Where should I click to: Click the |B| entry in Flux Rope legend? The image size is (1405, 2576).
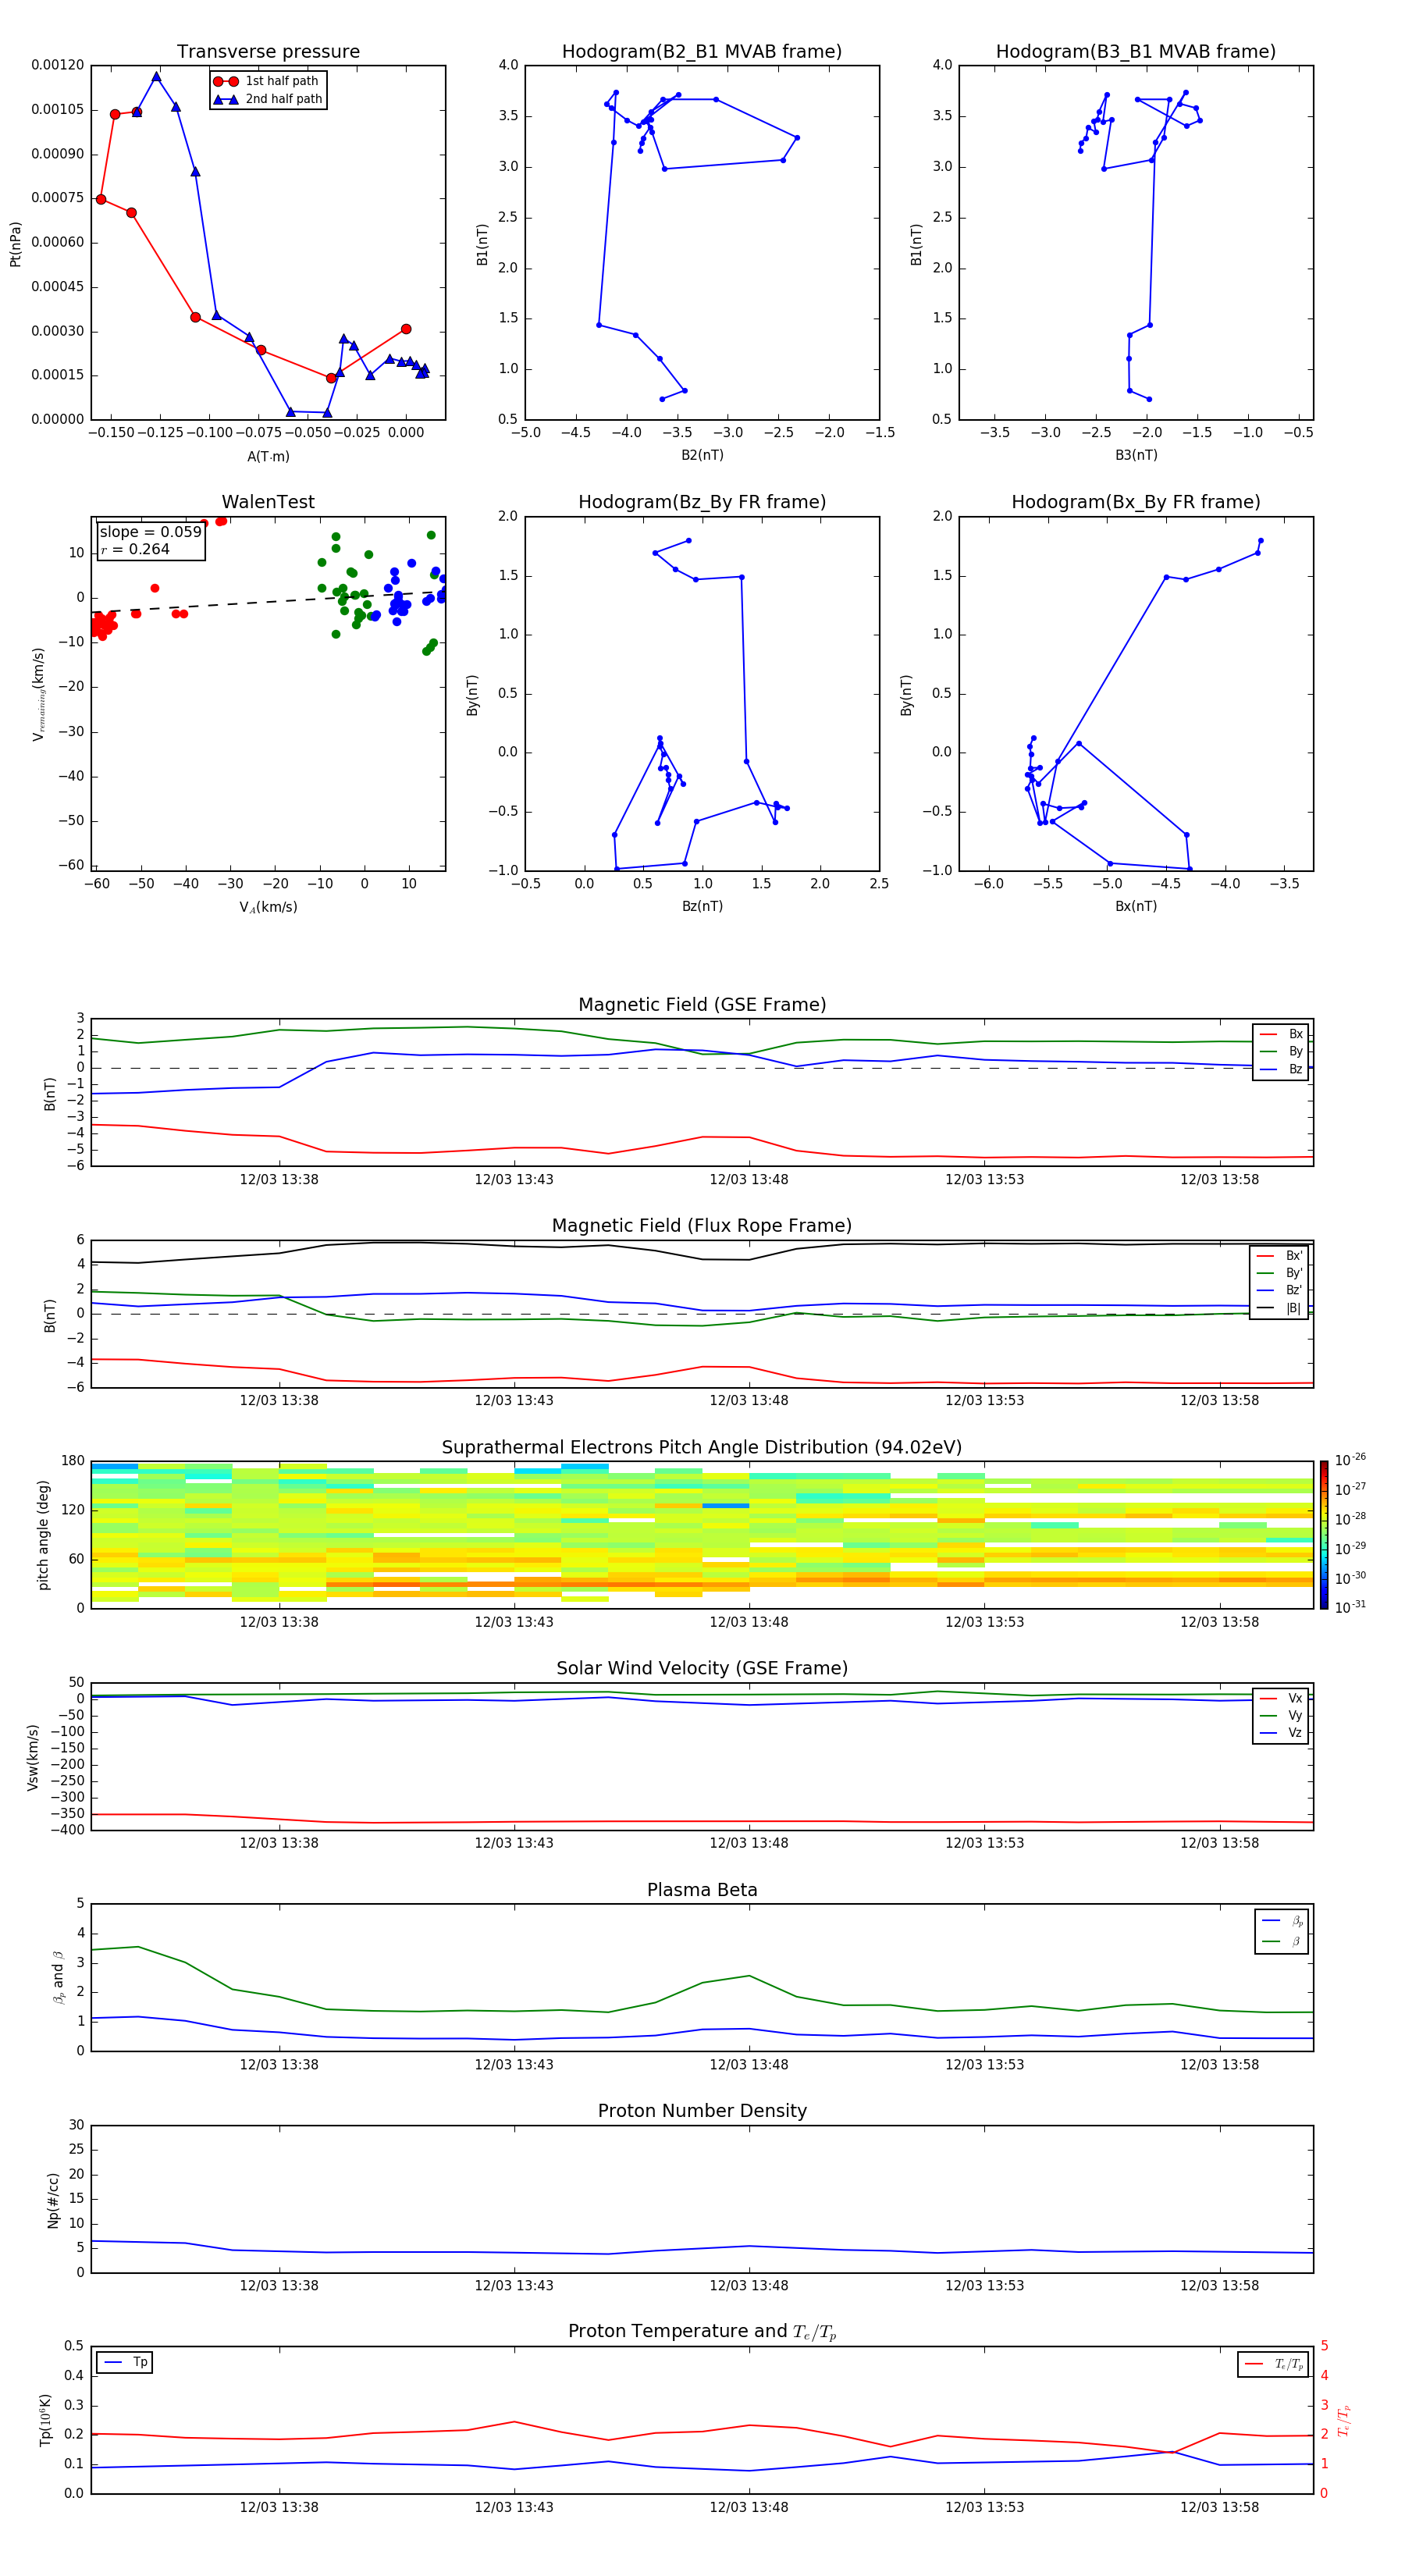(x=1279, y=1309)
